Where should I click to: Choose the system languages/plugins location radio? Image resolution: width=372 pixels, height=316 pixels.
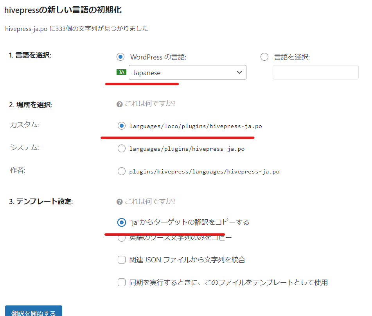(122, 148)
